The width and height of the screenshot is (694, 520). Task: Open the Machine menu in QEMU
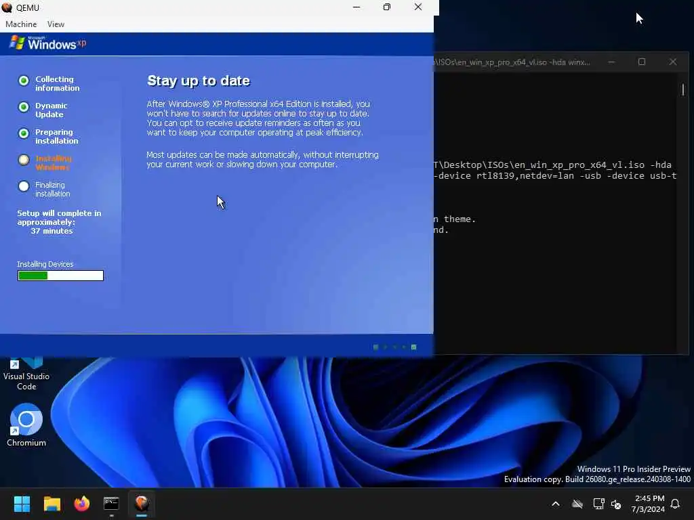(21, 24)
